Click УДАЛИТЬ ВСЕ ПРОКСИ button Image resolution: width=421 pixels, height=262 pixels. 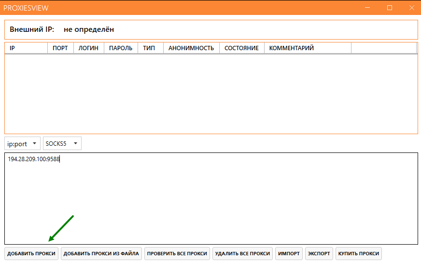pos(242,253)
